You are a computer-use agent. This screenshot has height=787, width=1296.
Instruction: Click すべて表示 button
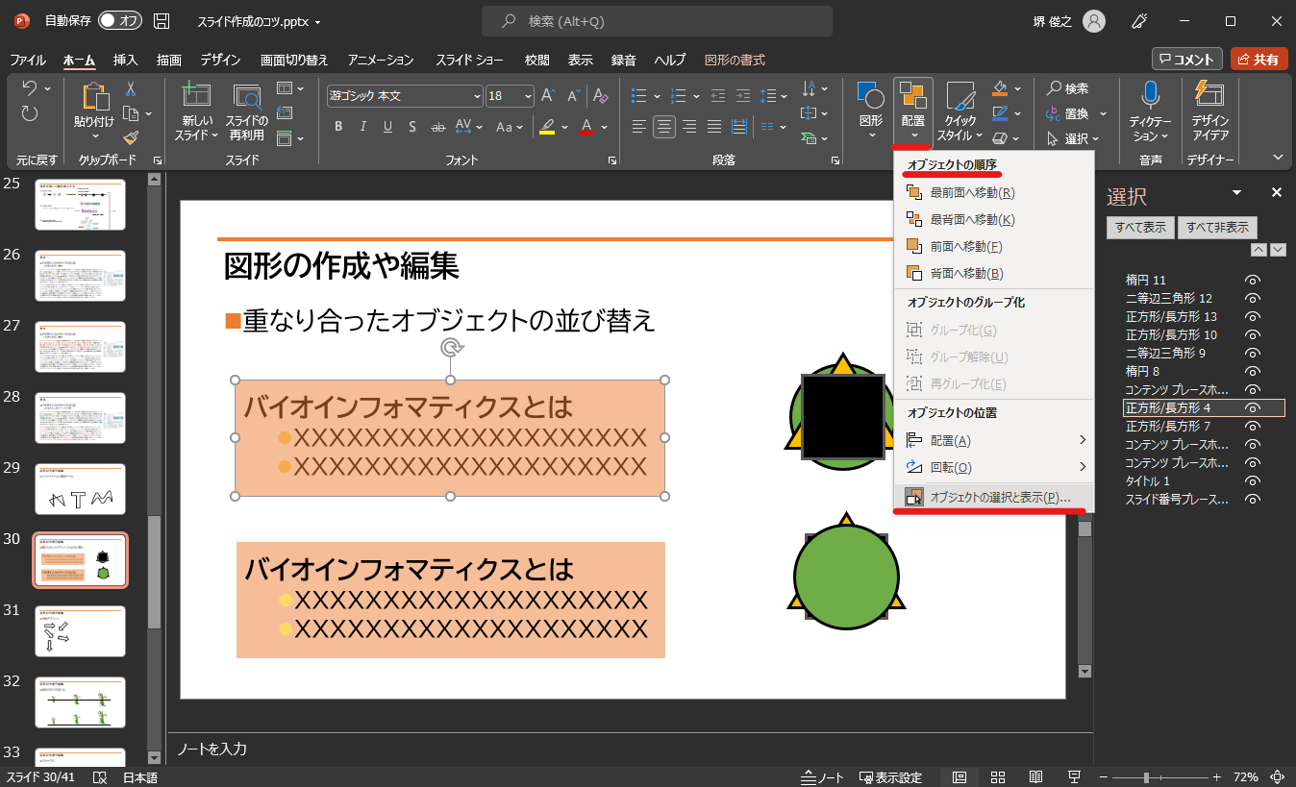(x=1140, y=228)
